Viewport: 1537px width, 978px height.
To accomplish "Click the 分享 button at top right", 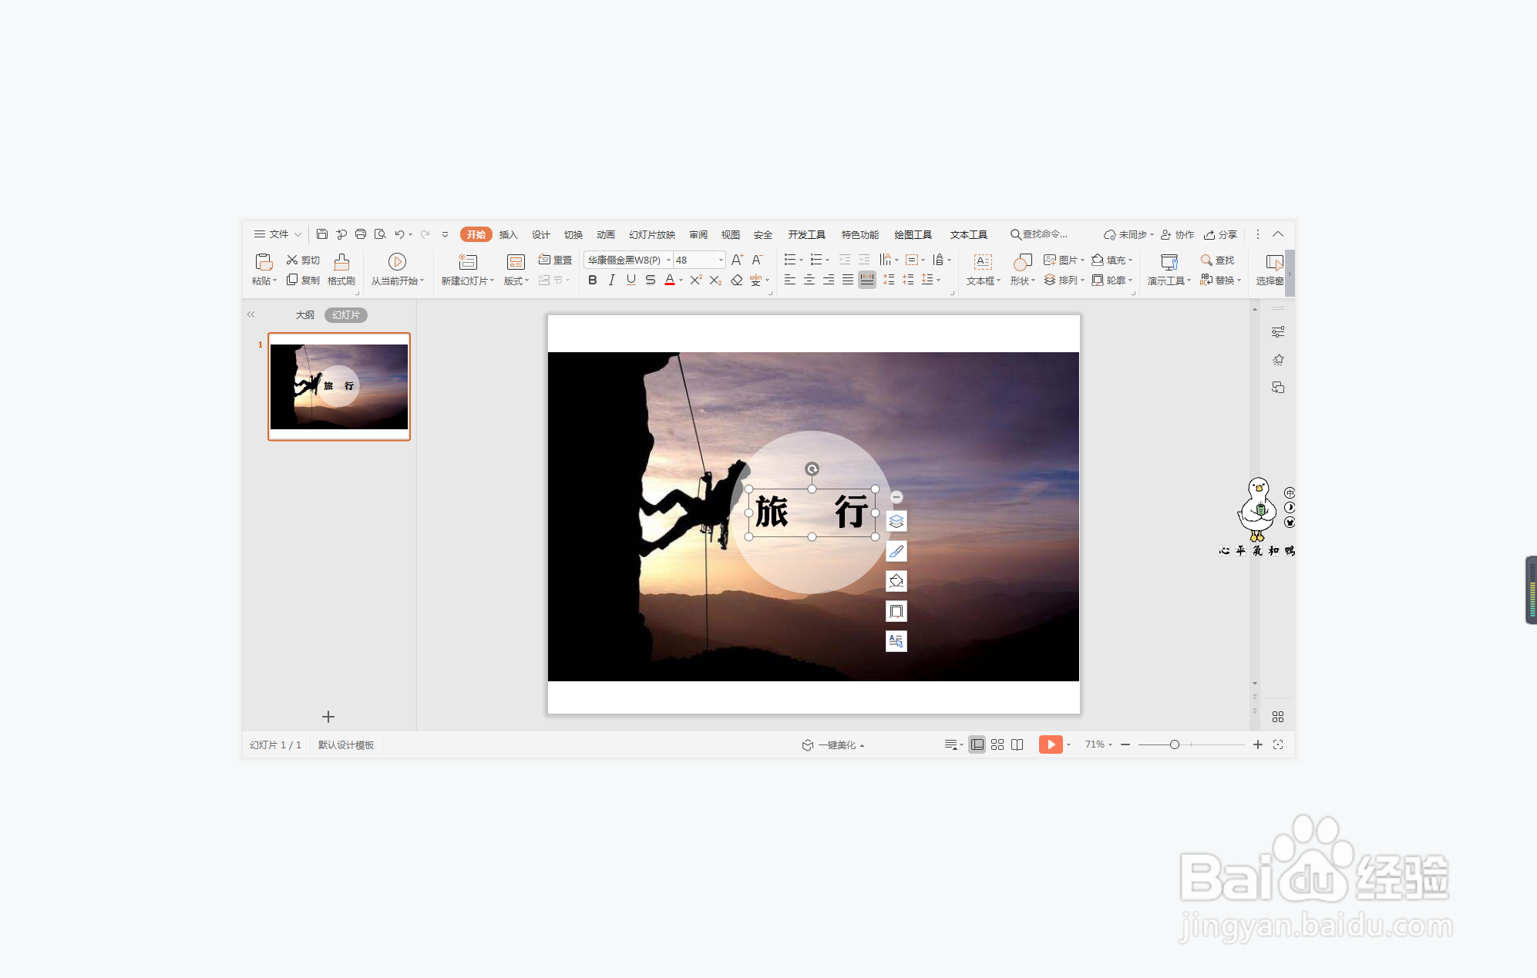I will [x=1220, y=234].
